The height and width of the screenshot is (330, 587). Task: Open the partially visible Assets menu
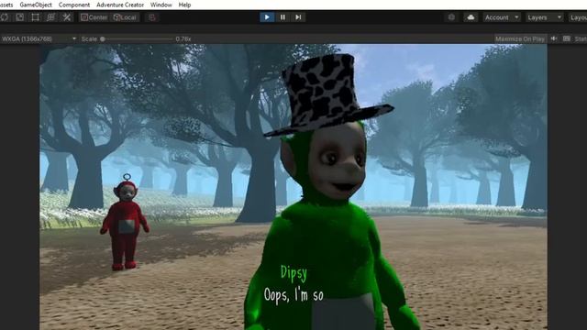[x=6, y=5]
